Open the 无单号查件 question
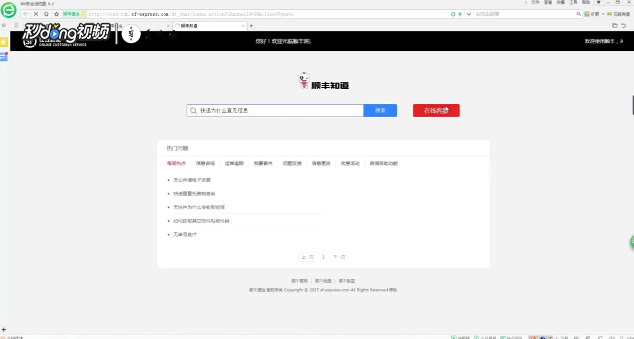The image size is (634, 339). point(185,234)
